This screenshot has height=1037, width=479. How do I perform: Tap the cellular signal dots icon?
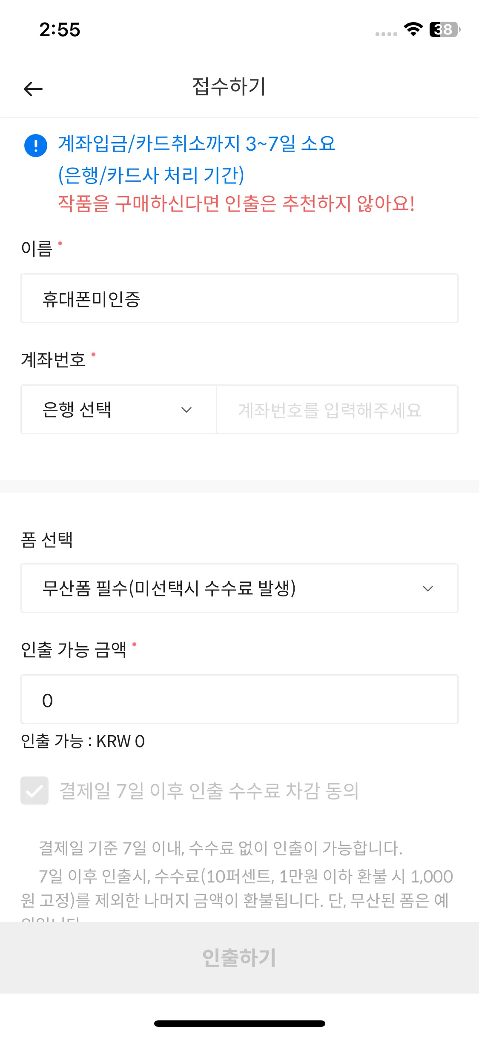(386, 34)
